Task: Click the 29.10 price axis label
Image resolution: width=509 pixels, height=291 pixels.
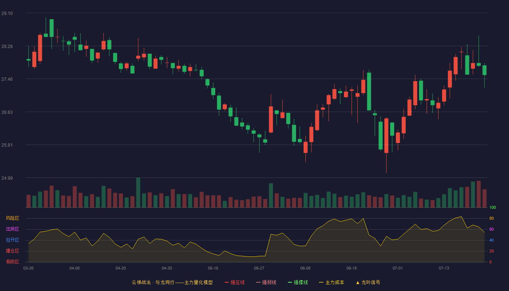Action: click(x=7, y=13)
